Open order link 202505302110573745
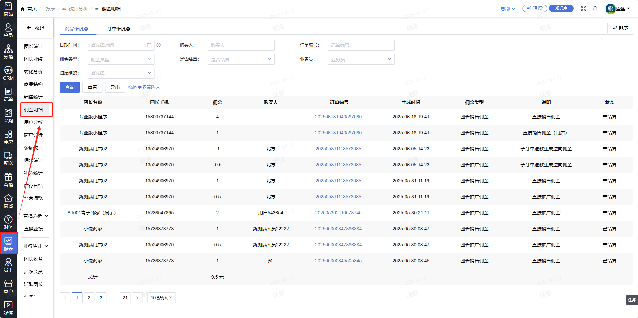The image size is (638, 318). [338, 213]
